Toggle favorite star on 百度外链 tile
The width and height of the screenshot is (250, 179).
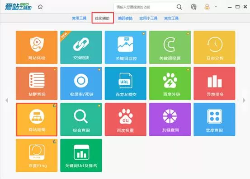tap(188, 70)
